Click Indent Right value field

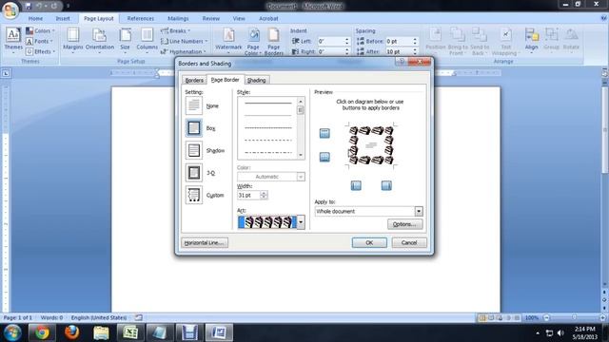tap(331, 51)
